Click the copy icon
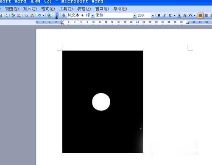This screenshot has width=212, height=165. pyautogui.click(x=26, y=16)
